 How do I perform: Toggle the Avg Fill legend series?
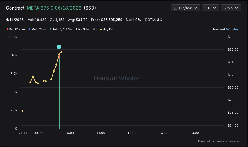107,29
